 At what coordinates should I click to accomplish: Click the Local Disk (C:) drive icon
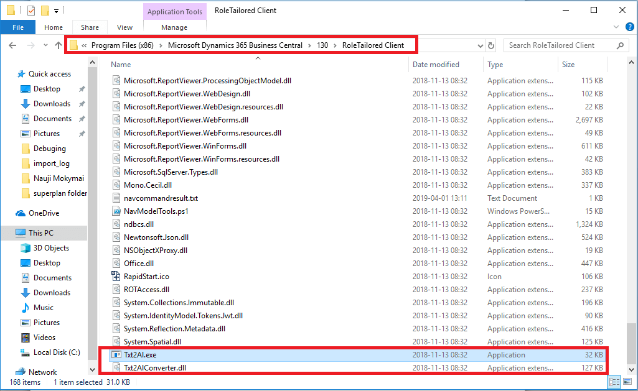pos(26,352)
